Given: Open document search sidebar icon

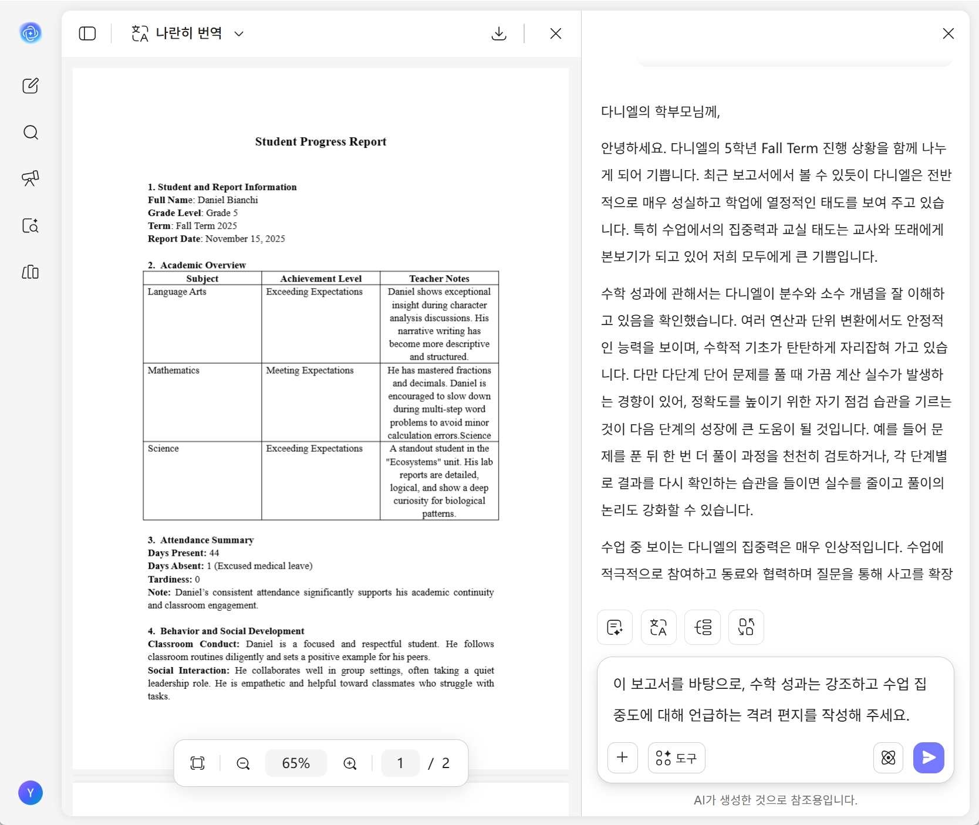Looking at the screenshot, I should tap(31, 225).
